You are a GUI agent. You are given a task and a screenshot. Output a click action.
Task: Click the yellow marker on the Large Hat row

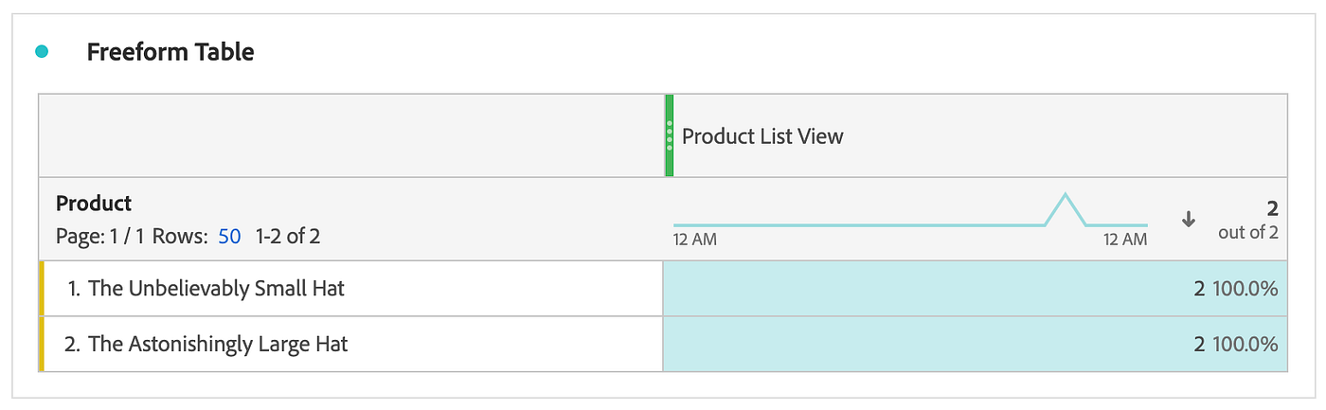pos(42,344)
